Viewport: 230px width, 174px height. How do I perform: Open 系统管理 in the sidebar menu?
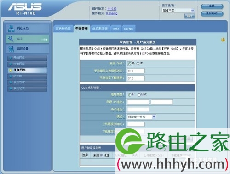[x=27, y=82]
